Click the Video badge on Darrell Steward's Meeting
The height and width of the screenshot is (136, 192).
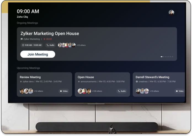pyautogui.click(x=179, y=91)
